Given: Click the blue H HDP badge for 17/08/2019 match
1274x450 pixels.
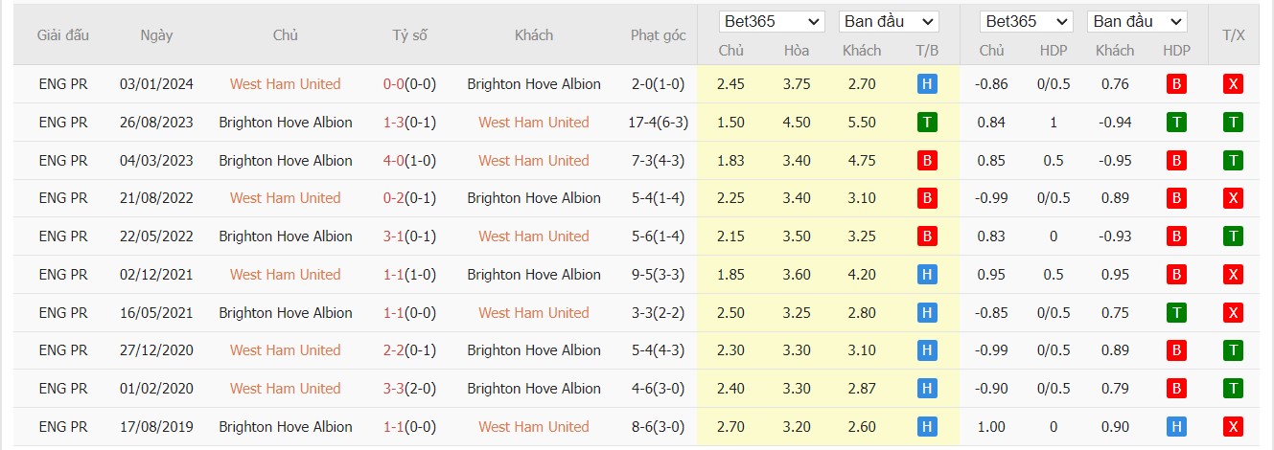Looking at the screenshot, I should tap(1176, 426).
